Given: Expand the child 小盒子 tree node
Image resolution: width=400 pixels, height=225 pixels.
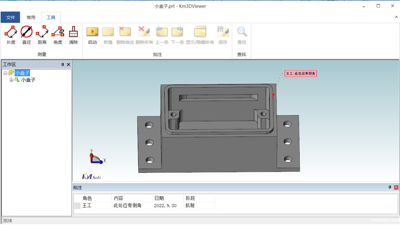Looking at the screenshot, I should [x=12, y=80].
